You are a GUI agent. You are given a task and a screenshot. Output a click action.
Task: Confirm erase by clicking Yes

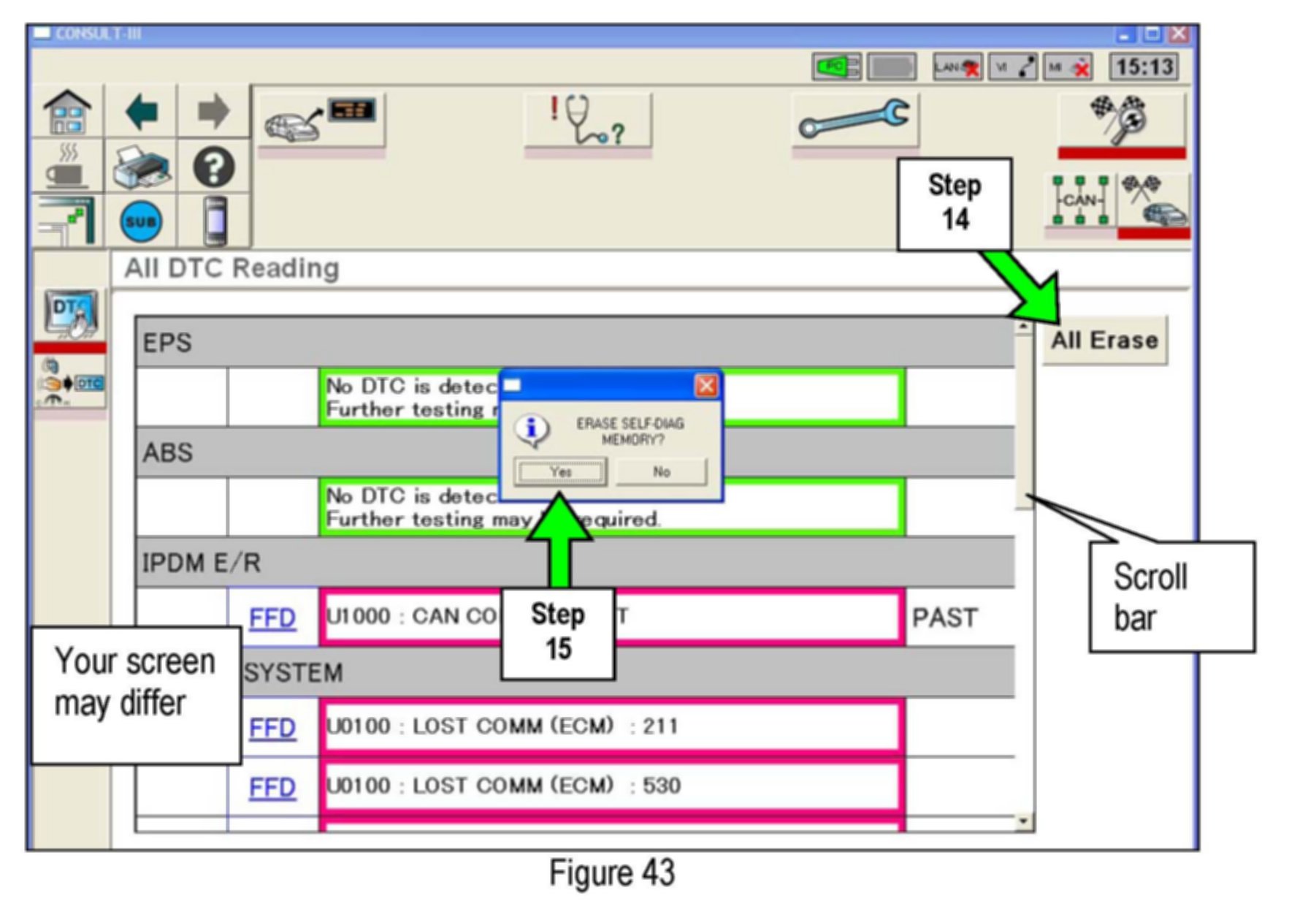[560, 471]
